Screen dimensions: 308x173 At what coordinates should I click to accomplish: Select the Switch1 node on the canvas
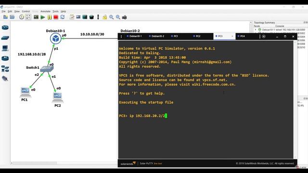(x=47, y=69)
